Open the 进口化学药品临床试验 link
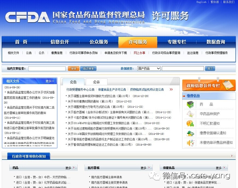238x188 pixels. point(43,182)
